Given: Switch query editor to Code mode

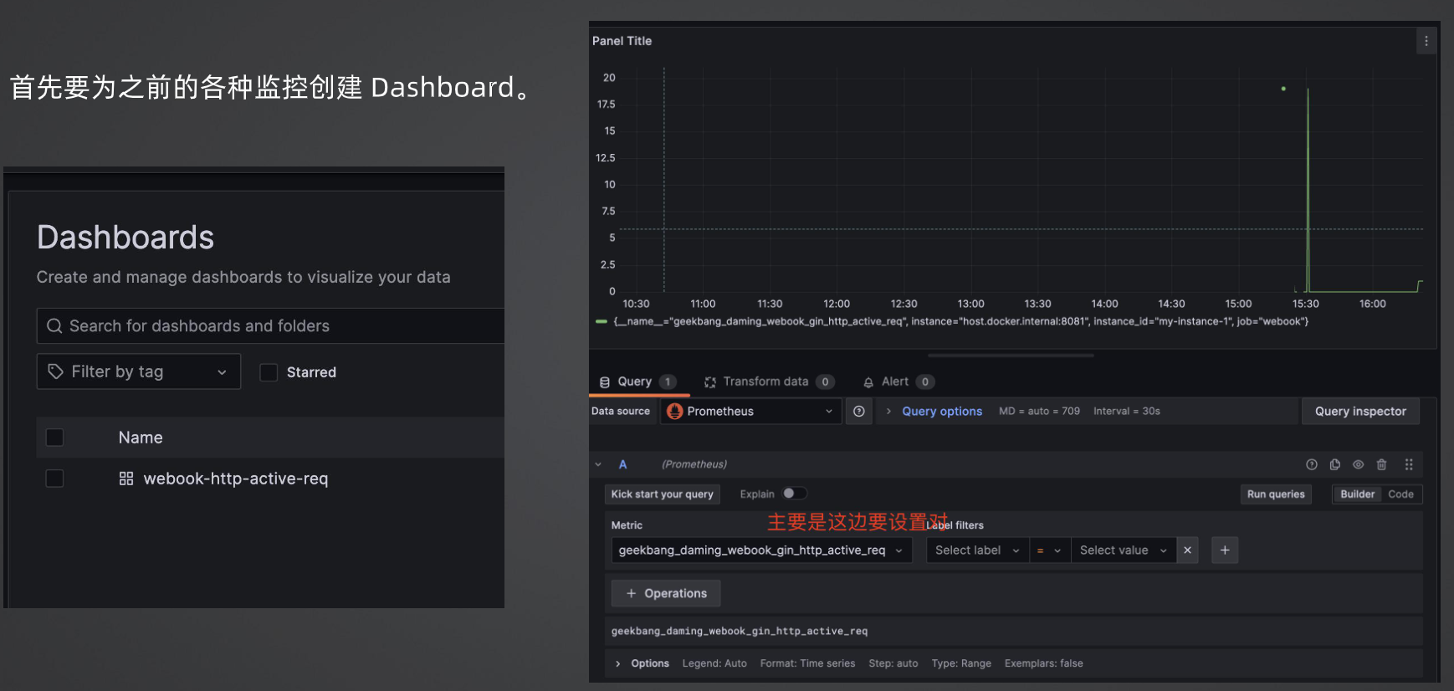Looking at the screenshot, I should pos(1400,494).
